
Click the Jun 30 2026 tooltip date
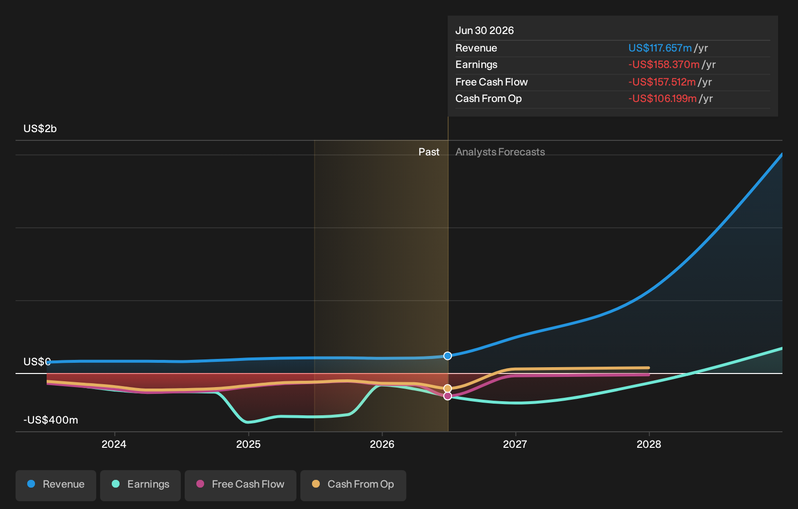point(485,31)
